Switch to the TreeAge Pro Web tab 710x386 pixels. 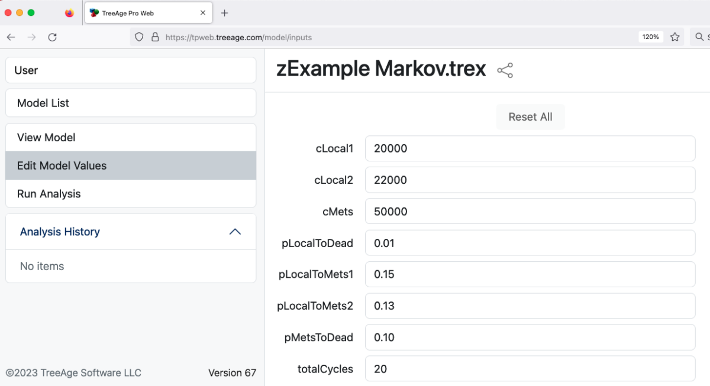click(149, 12)
